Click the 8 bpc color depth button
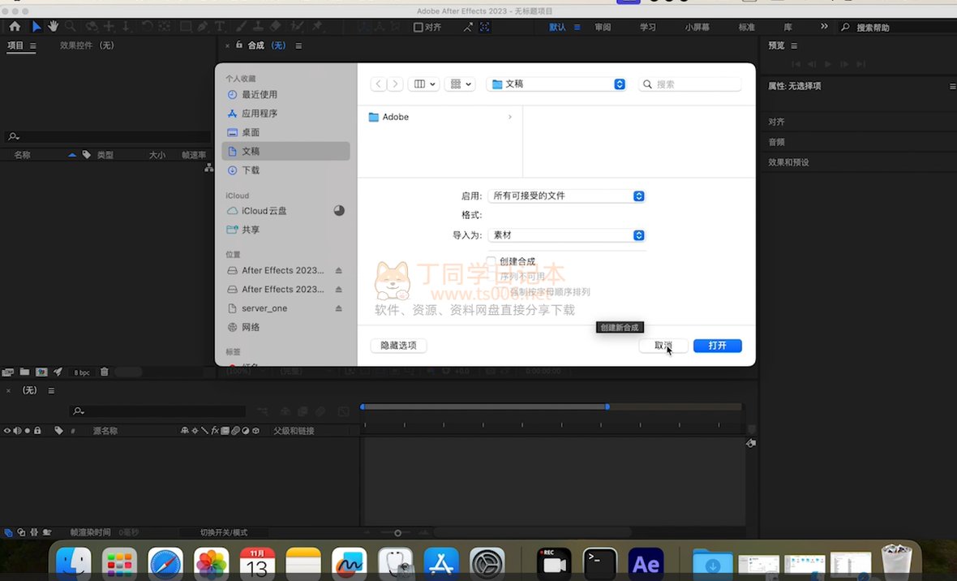This screenshot has height=581, width=957. 82,372
